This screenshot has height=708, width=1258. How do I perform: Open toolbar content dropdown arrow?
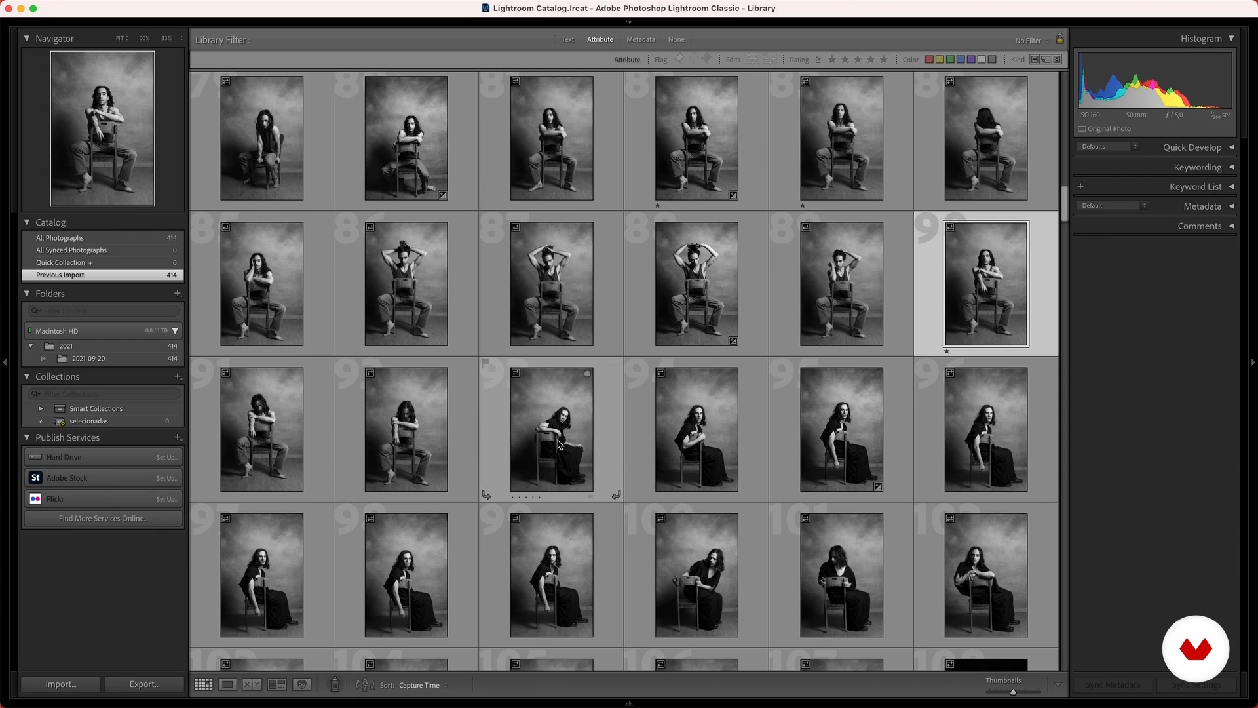click(1058, 684)
